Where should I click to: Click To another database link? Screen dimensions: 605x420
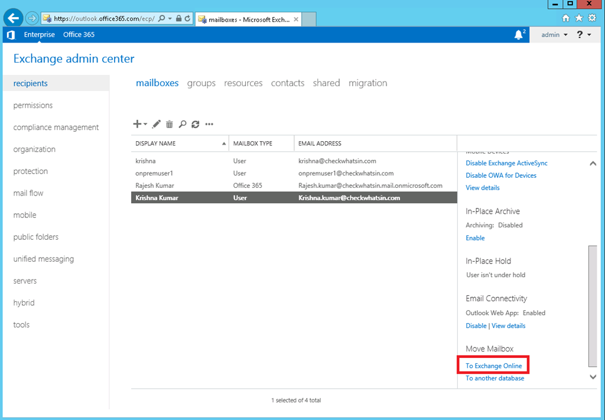495,378
